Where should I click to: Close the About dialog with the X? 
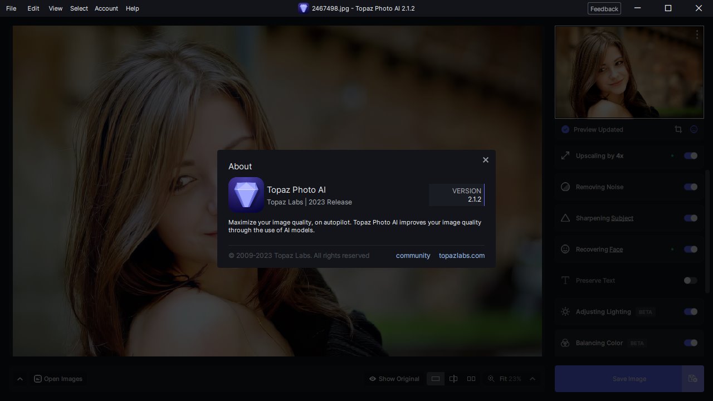(485, 160)
